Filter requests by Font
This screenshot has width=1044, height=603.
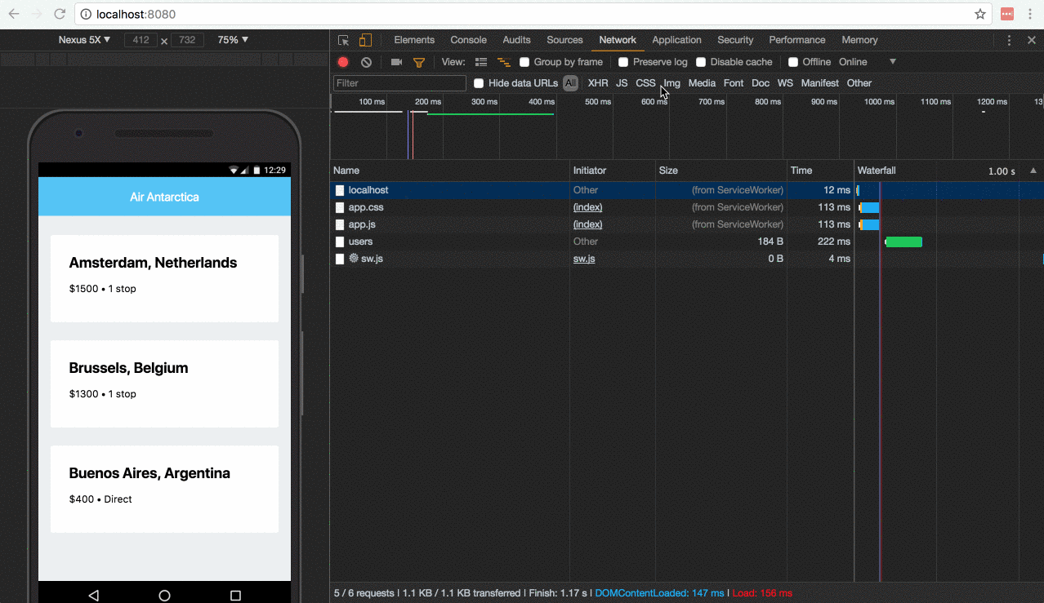pos(734,83)
